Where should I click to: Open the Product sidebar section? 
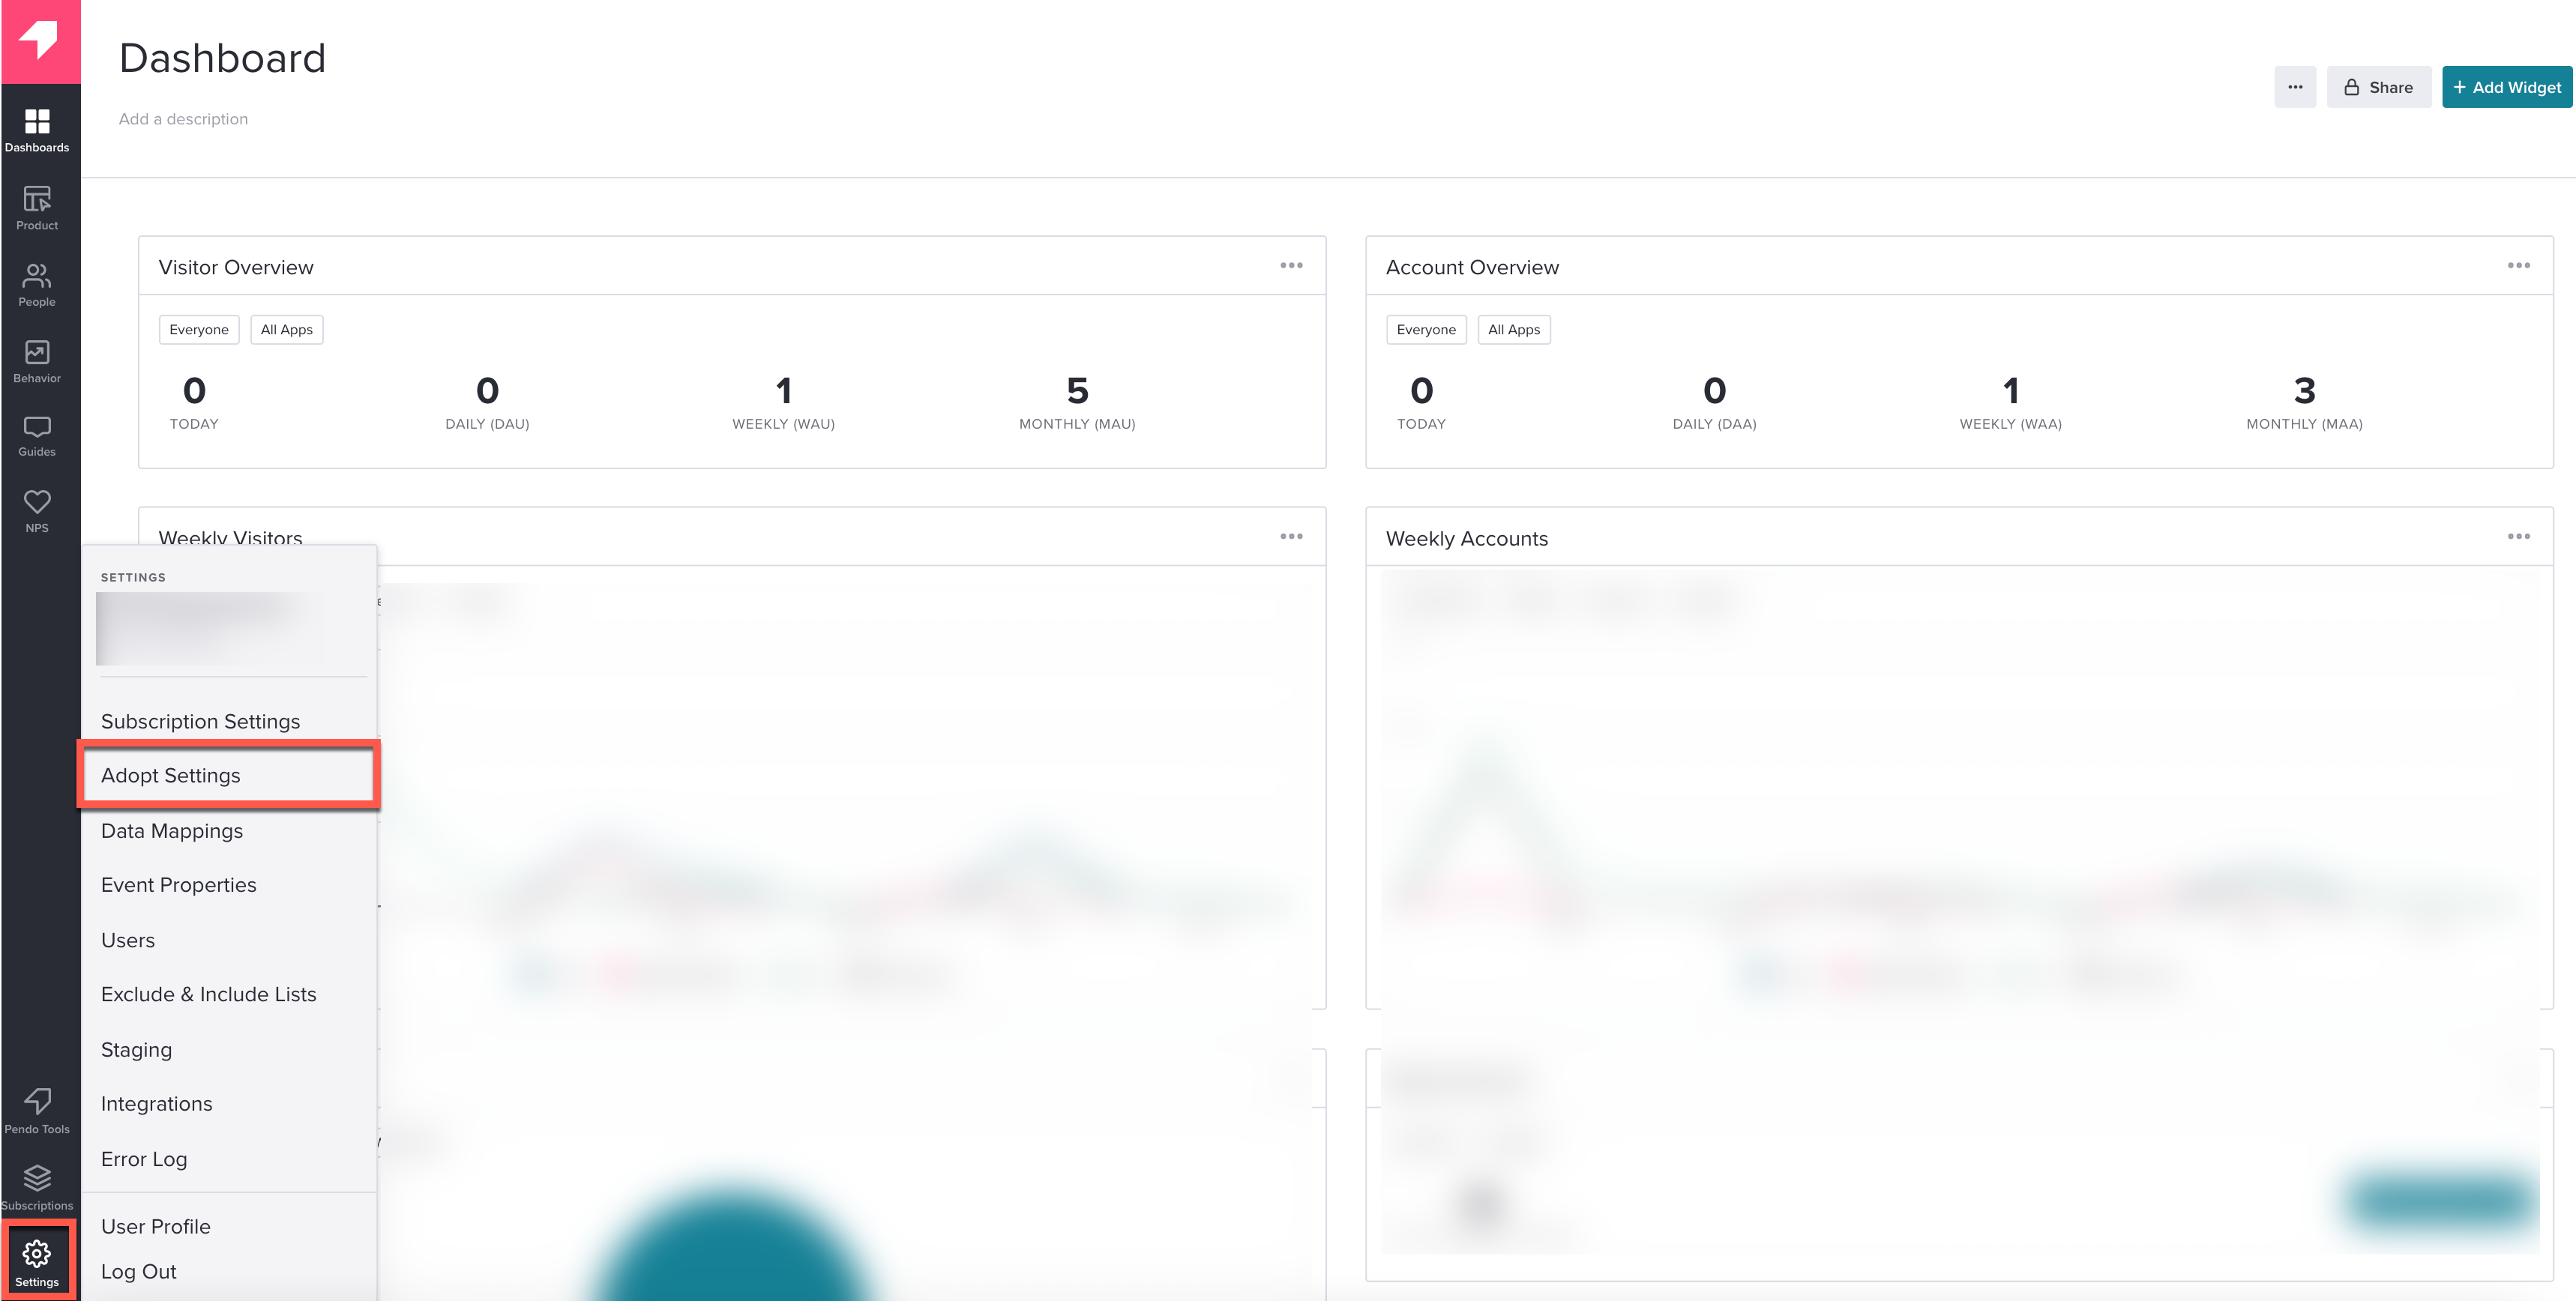tap(37, 208)
